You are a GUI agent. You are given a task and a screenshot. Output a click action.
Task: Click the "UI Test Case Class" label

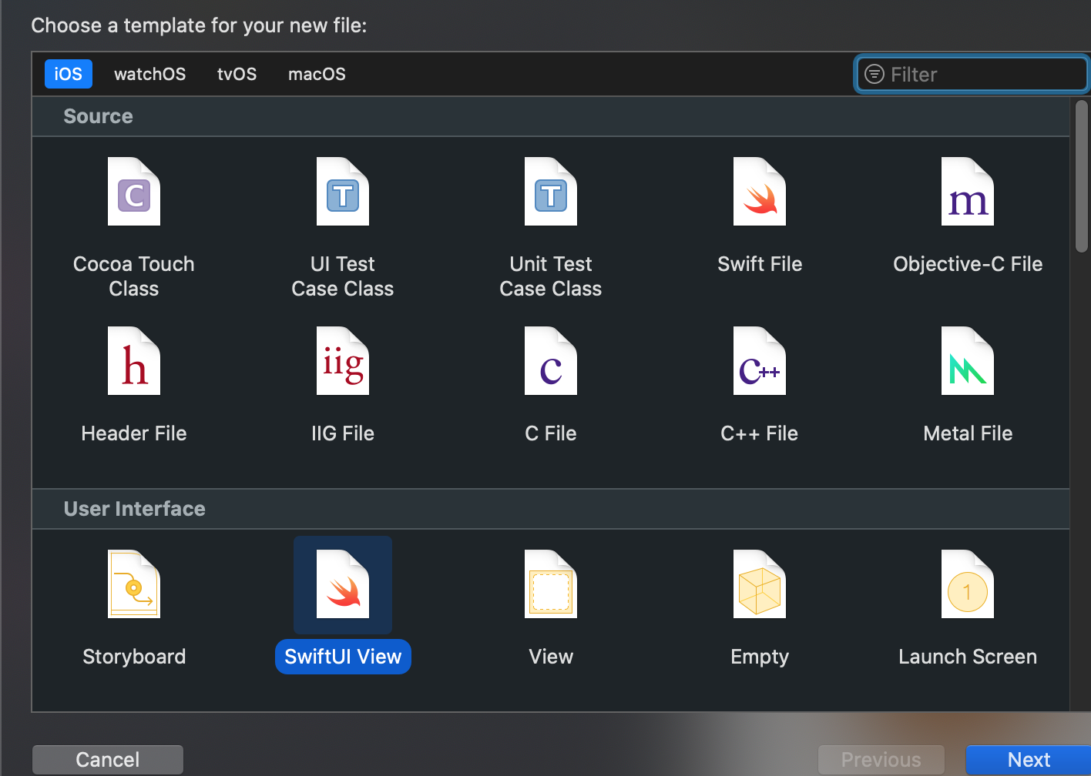click(x=343, y=276)
